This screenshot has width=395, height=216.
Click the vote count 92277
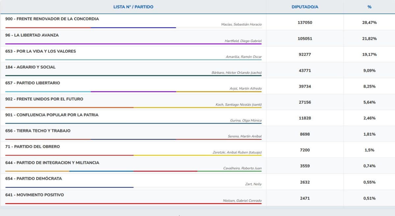[304, 54]
